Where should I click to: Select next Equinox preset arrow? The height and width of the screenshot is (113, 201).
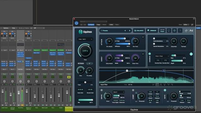[x=130, y=31]
